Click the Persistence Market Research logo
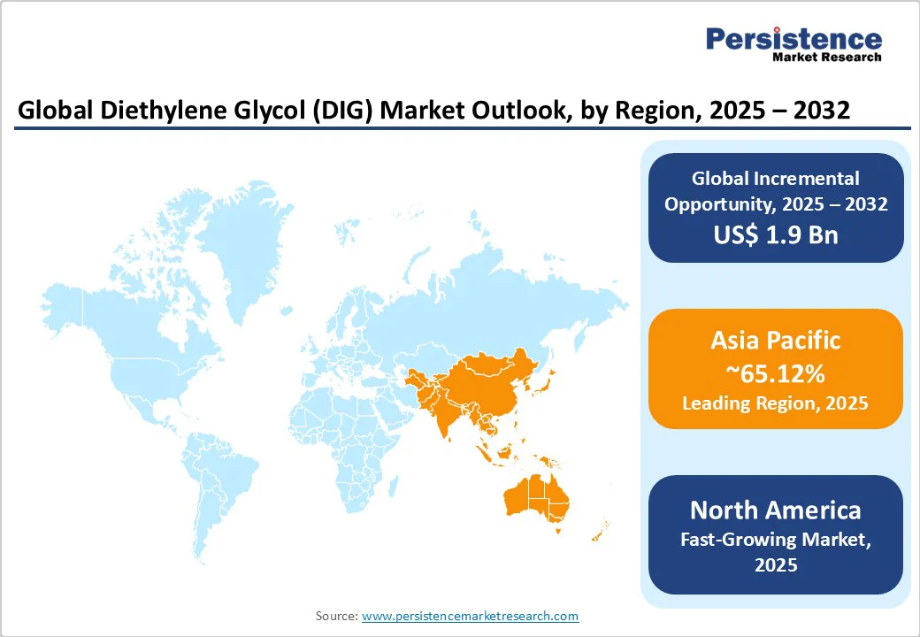920x637 pixels. click(793, 43)
